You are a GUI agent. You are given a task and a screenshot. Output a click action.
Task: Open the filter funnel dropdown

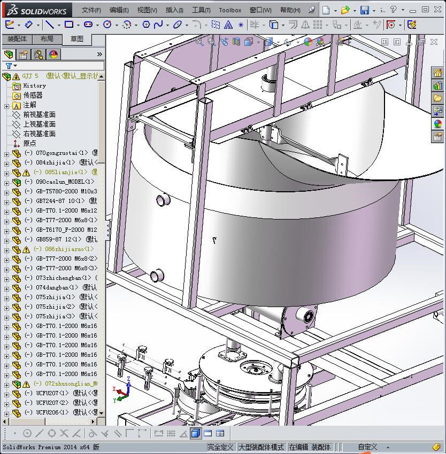[10, 66]
